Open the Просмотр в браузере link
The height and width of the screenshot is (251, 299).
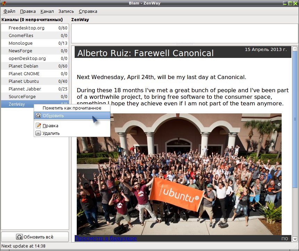pos(106,238)
